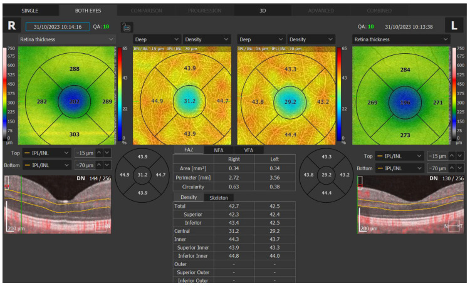
Task: Open the left eye Deep layer dropdown
Action: (x=261, y=39)
